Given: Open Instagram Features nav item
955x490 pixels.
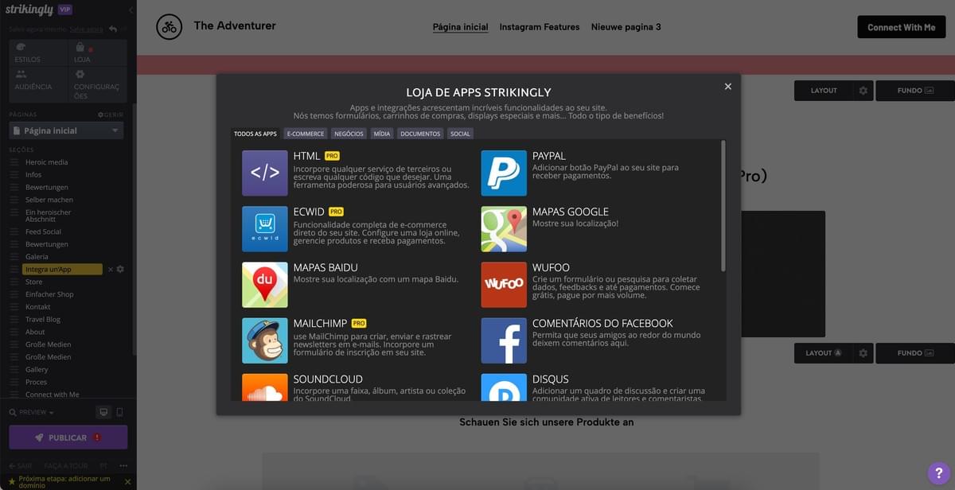Looking at the screenshot, I should tap(540, 27).
